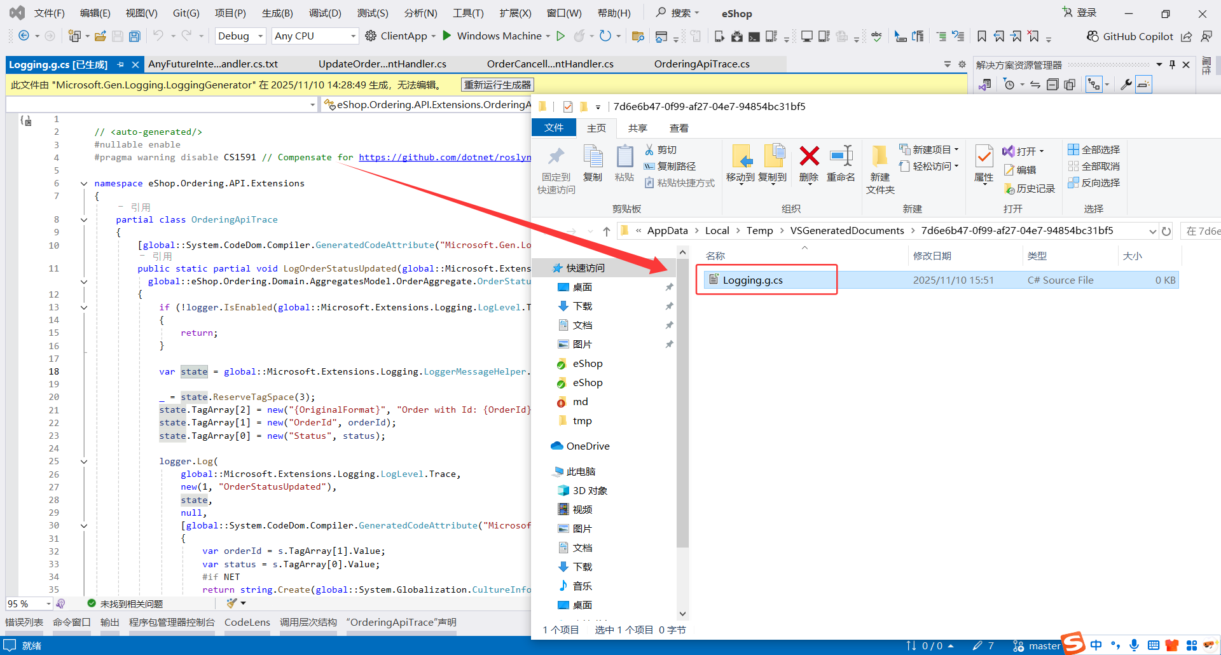Image resolution: width=1221 pixels, height=655 pixels.
Task: Click the Start Without Debugging outline play icon
Action: 560,36
